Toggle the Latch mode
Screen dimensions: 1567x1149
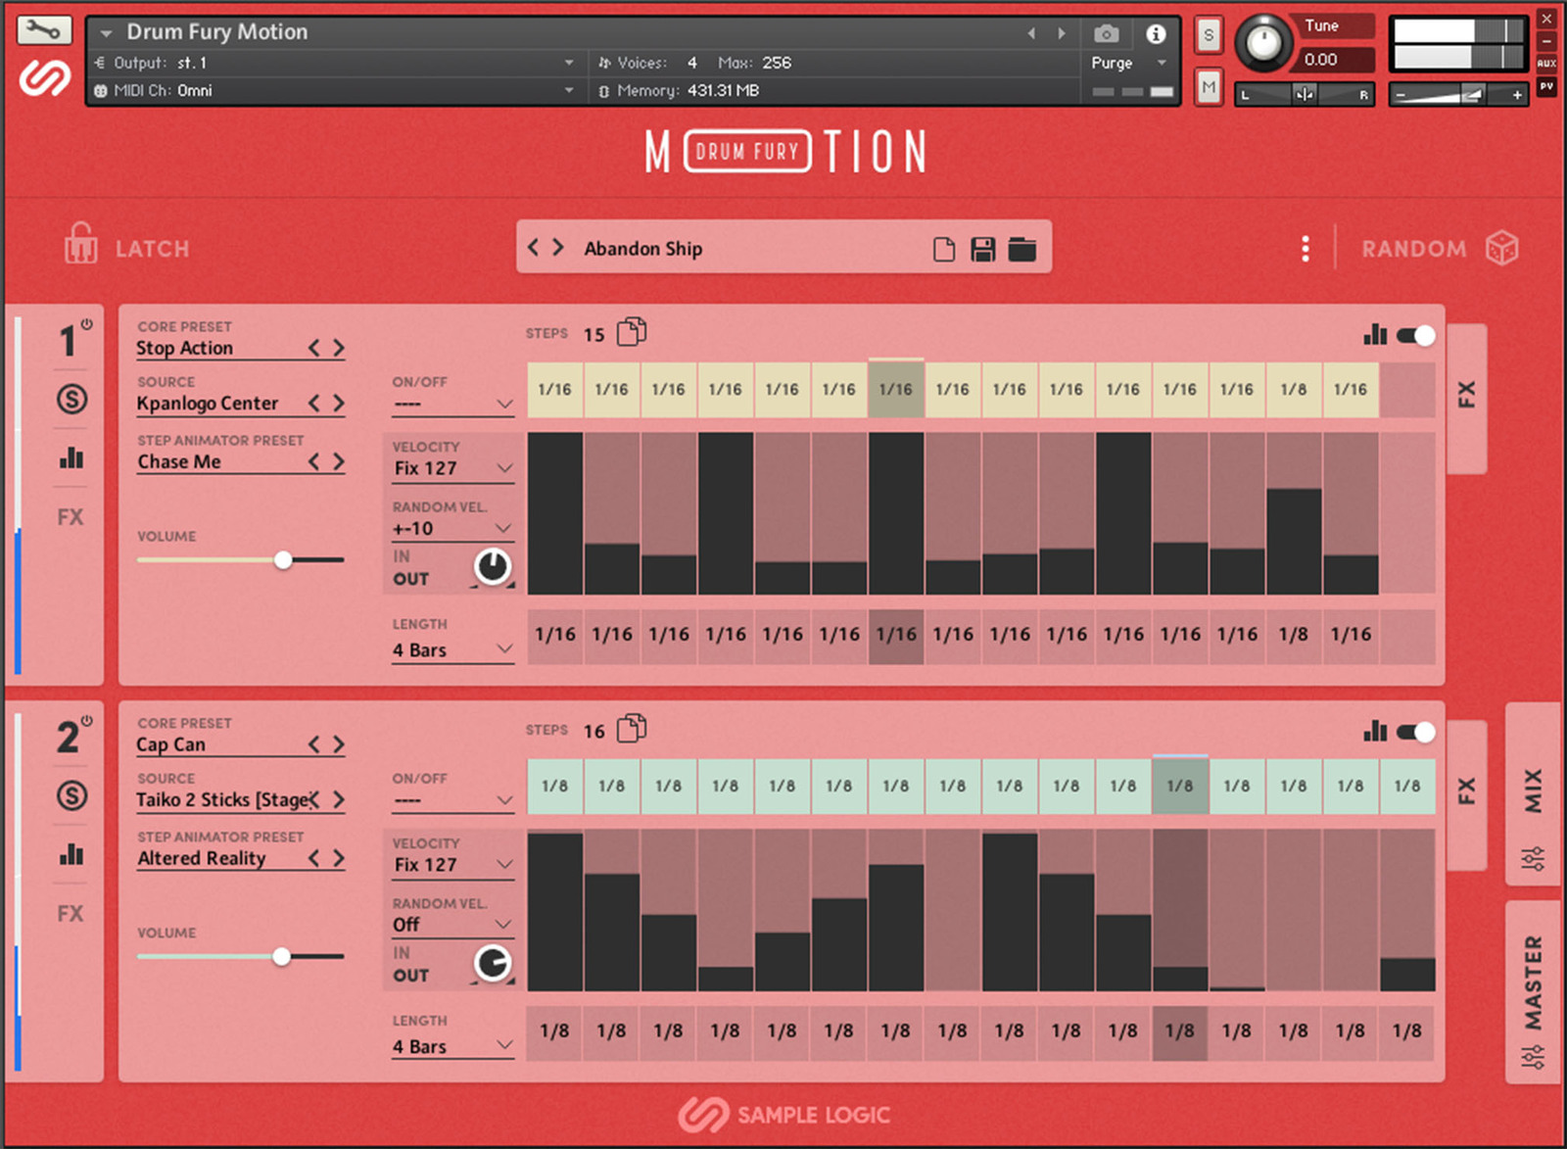point(127,247)
